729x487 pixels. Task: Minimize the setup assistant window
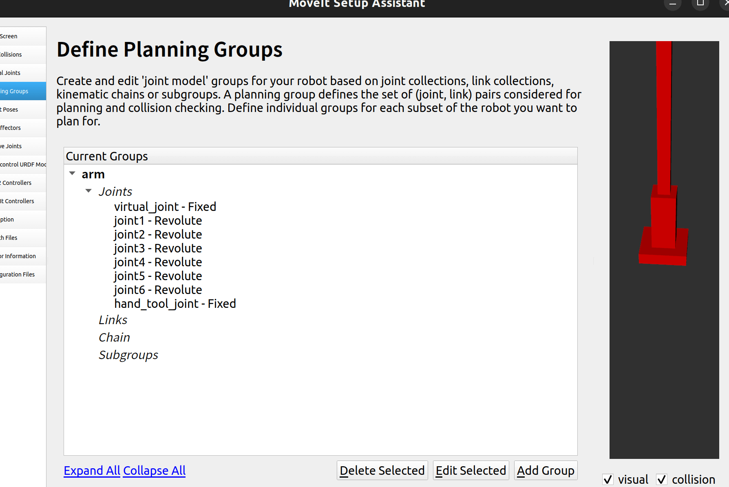[x=673, y=4]
